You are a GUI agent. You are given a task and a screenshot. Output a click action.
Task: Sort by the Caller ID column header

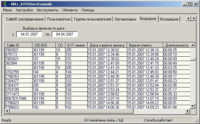point(18,45)
